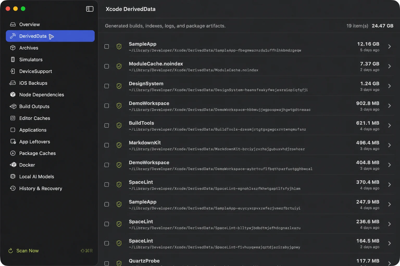
Task: Tick the BuildTools checkbox
Action: tap(107, 125)
